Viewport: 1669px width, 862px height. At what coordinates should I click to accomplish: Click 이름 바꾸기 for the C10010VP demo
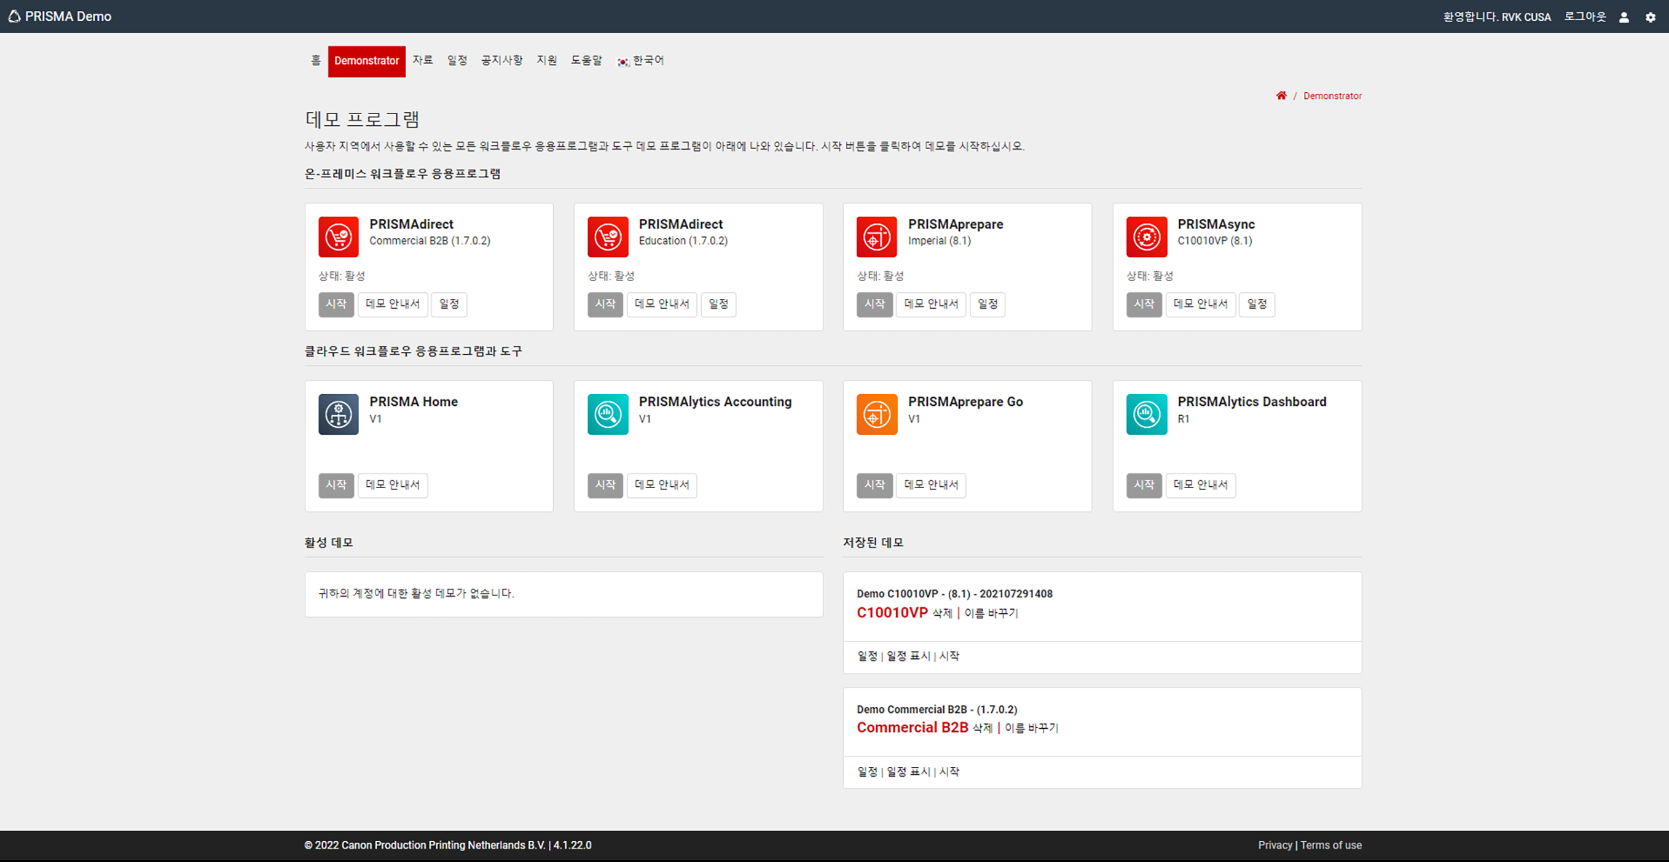(991, 613)
